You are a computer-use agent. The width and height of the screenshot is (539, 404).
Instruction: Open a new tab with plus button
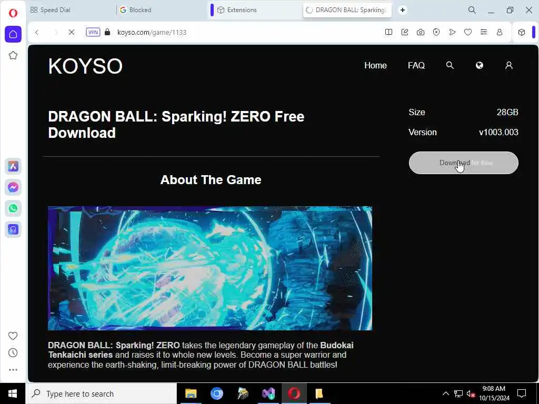point(403,10)
